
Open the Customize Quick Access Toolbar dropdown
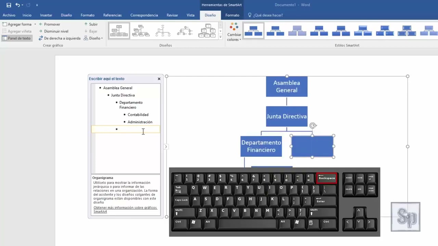[x=37, y=5]
